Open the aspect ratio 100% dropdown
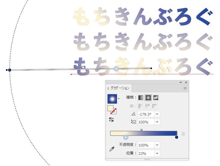This screenshot has width=220, height=166. (x=157, y=122)
